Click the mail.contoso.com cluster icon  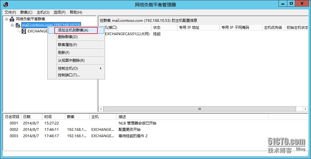[x=18, y=25]
